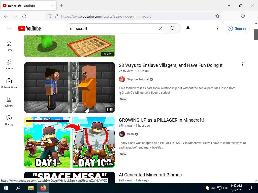Open a new browser tab
Image resolution: width=258 pixels, height=193 pixels.
(61, 6)
